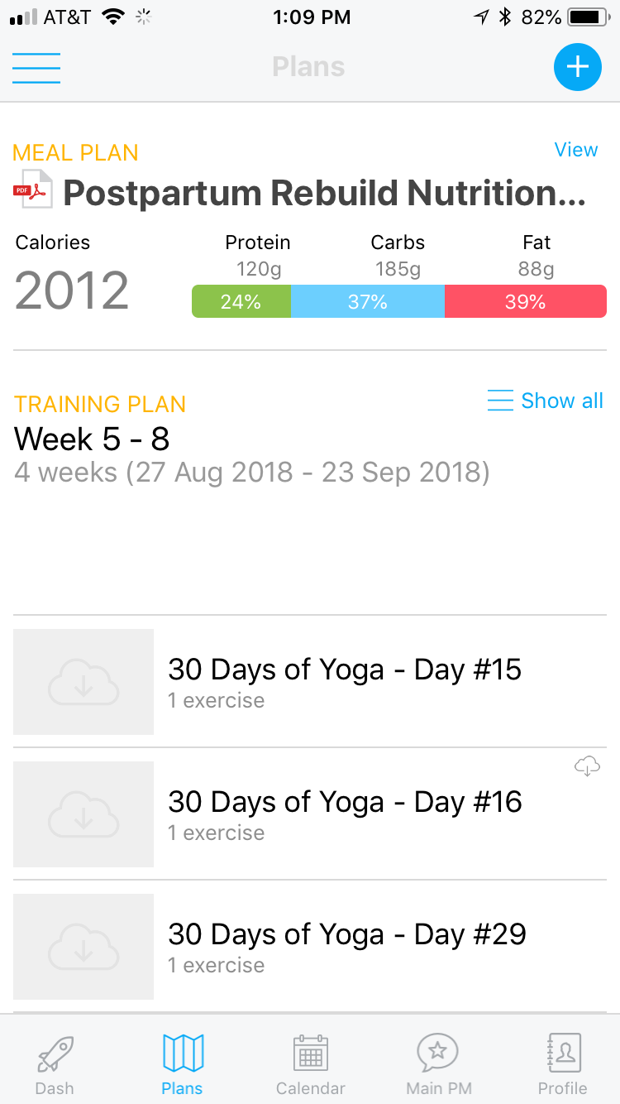Open the hamburger menu icon
The height and width of the screenshot is (1104, 620).
(36, 68)
